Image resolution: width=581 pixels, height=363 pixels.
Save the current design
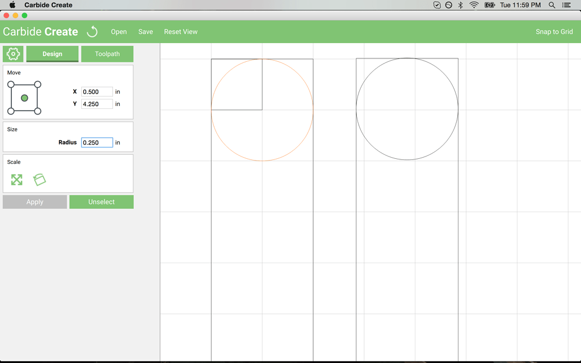pyautogui.click(x=146, y=32)
